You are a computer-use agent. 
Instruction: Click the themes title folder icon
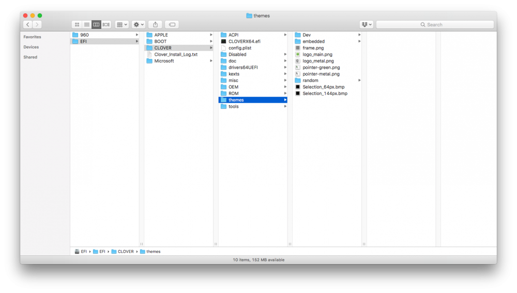coord(249,15)
